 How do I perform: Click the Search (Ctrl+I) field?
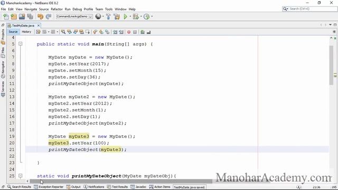click(310, 9)
